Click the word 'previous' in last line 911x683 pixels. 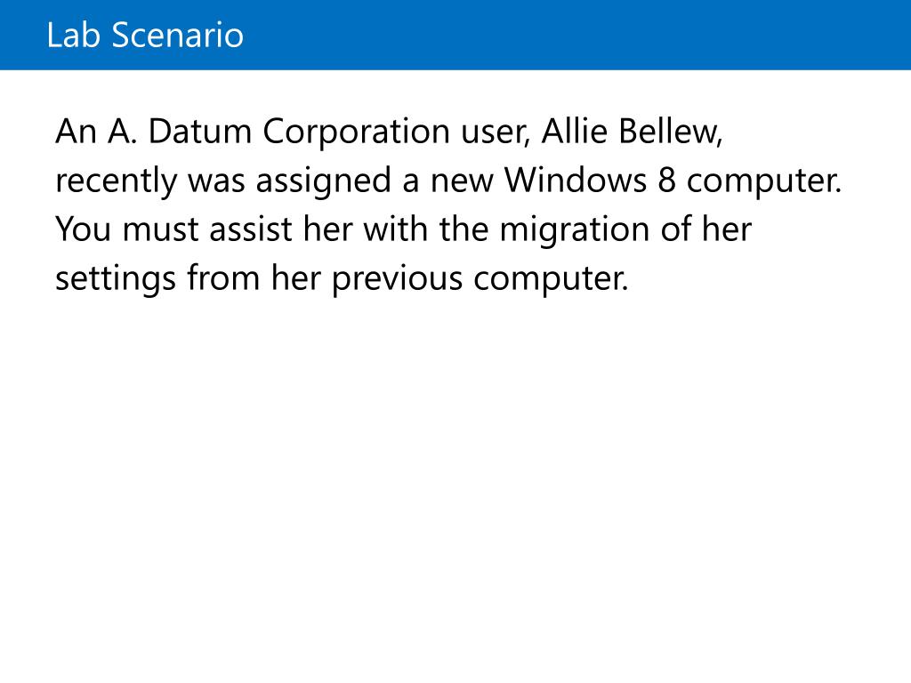pyautogui.click(x=397, y=280)
